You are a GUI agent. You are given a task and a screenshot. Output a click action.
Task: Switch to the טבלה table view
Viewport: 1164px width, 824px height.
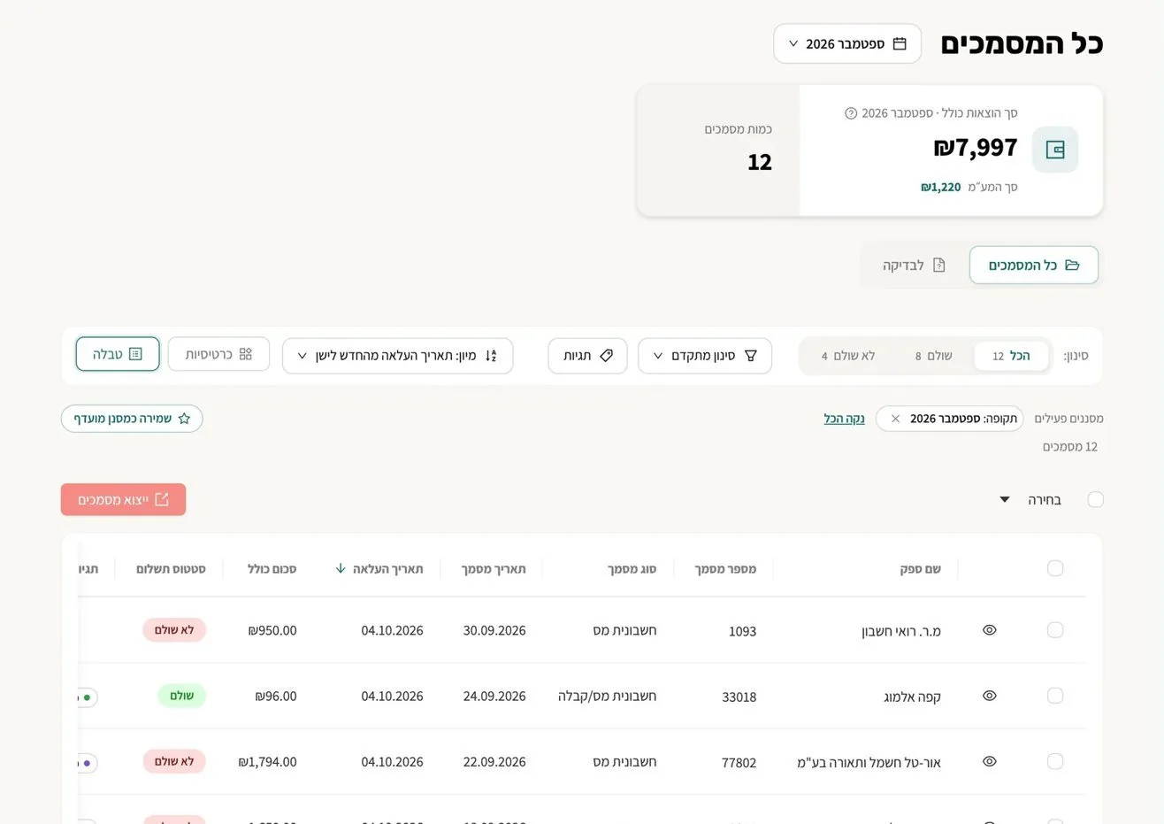pyautogui.click(x=118, y=354)
